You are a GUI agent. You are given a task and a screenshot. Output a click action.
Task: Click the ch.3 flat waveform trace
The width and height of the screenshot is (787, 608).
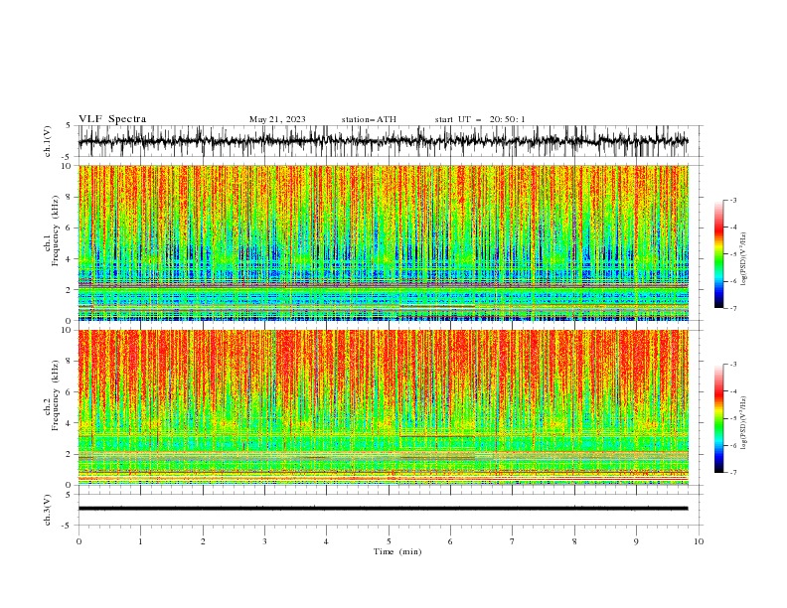click(383, 509)
